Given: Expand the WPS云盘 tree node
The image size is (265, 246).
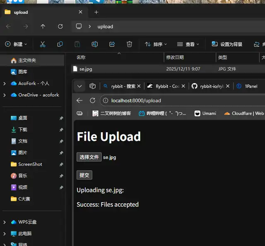Looking at the screenshot, I should tap(5, 222).
